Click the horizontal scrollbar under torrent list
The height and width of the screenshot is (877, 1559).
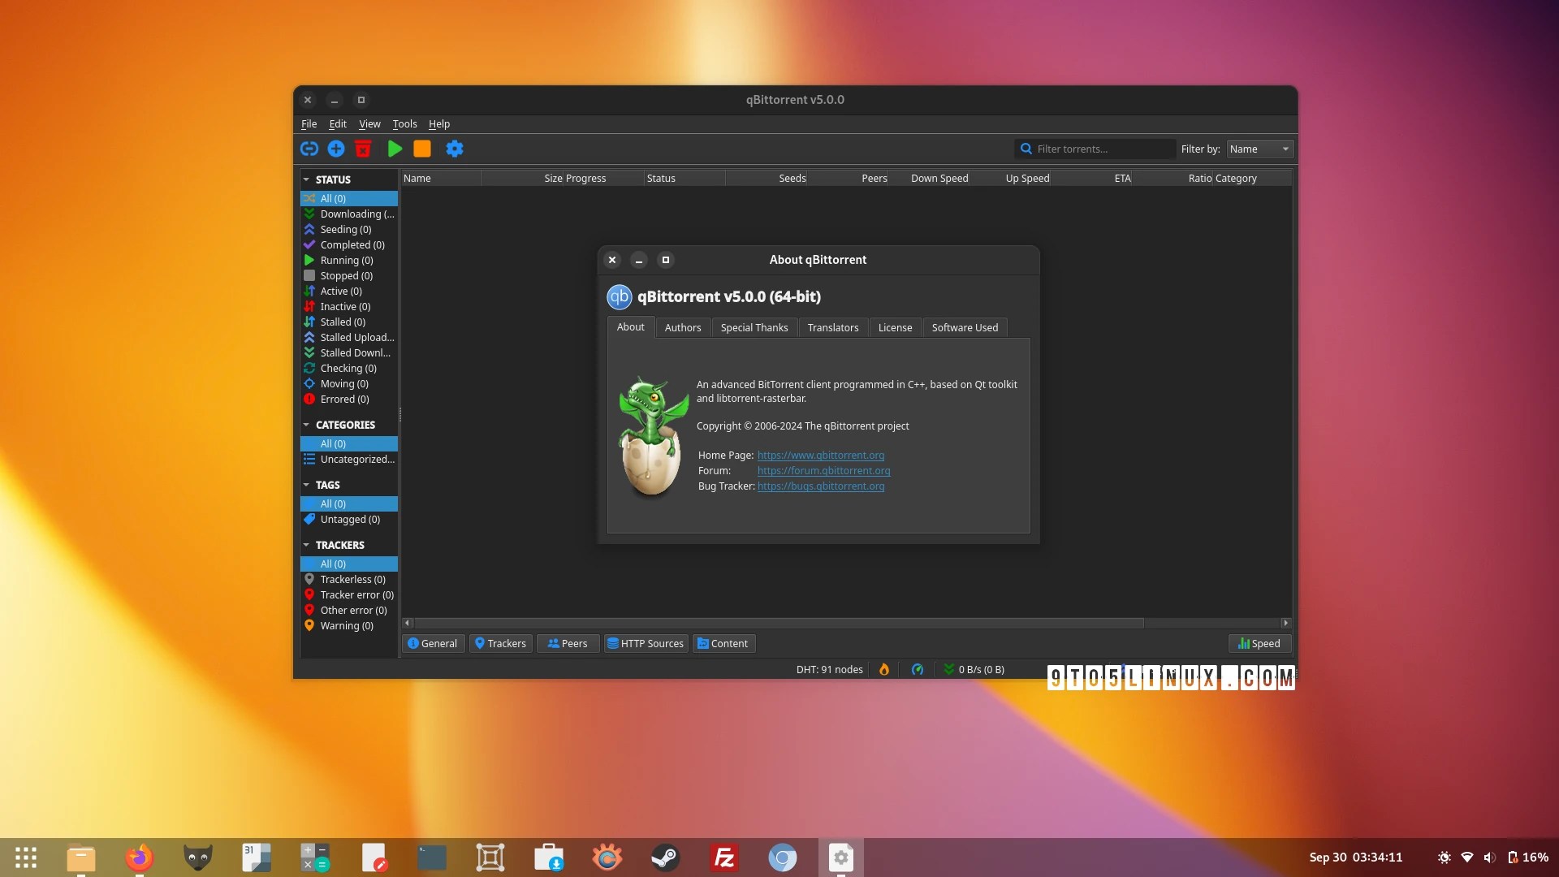pyautogui.click(x=778, y=623)
